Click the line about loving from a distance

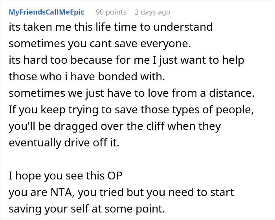pos(131,94)
